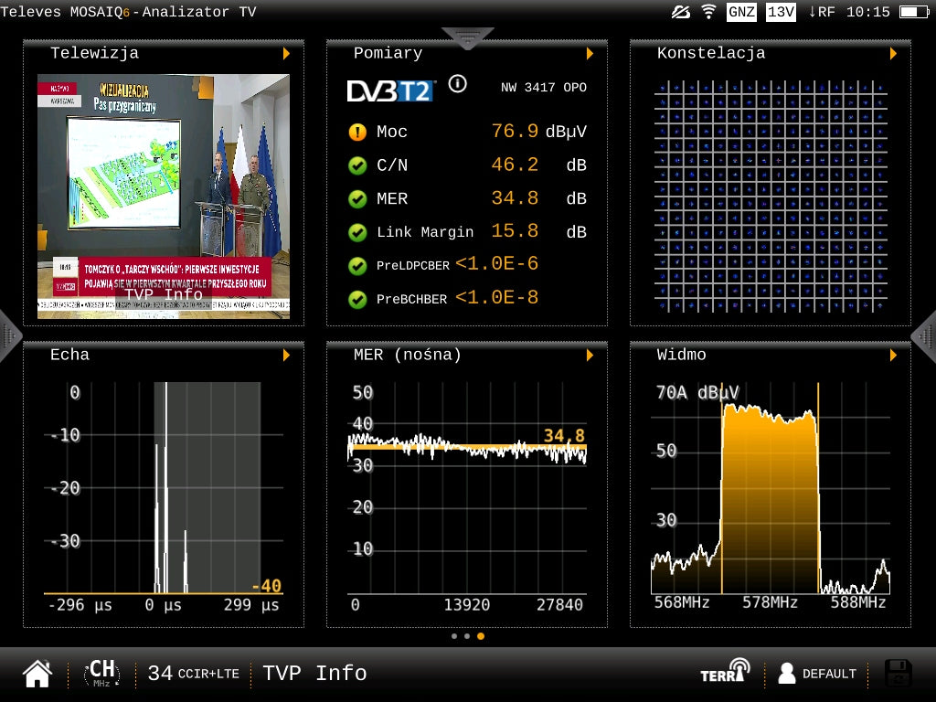The image size is (936, 702).
Task: Expand the Telewizja panel arrow
Action: coord(286,54)
